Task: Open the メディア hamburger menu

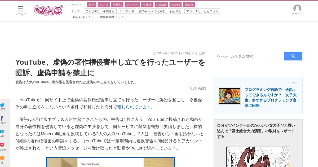Action: (x=20, y=11)
